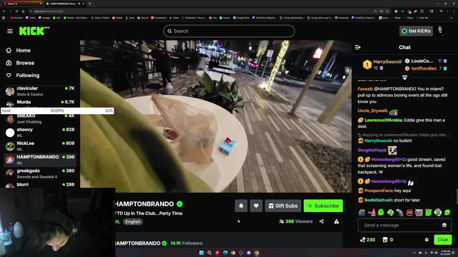458x257 pixels.
Task: Open the Twitch bookmark
Action: (x=30, y=17)
